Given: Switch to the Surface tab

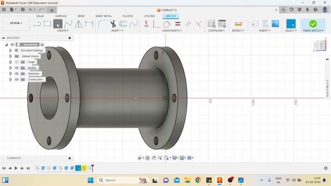Looking at the screenshot, I should pyautogui.click(x=61, y=16).
